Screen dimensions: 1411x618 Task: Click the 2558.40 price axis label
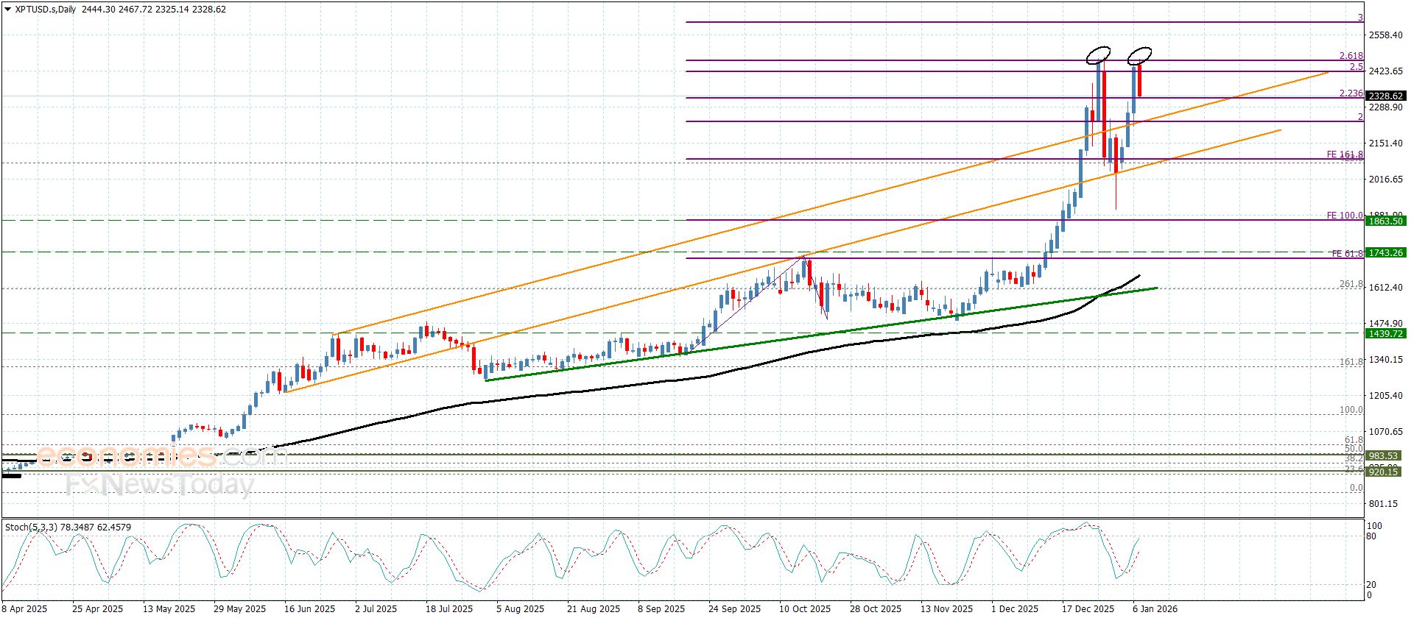click(1385, 35)
